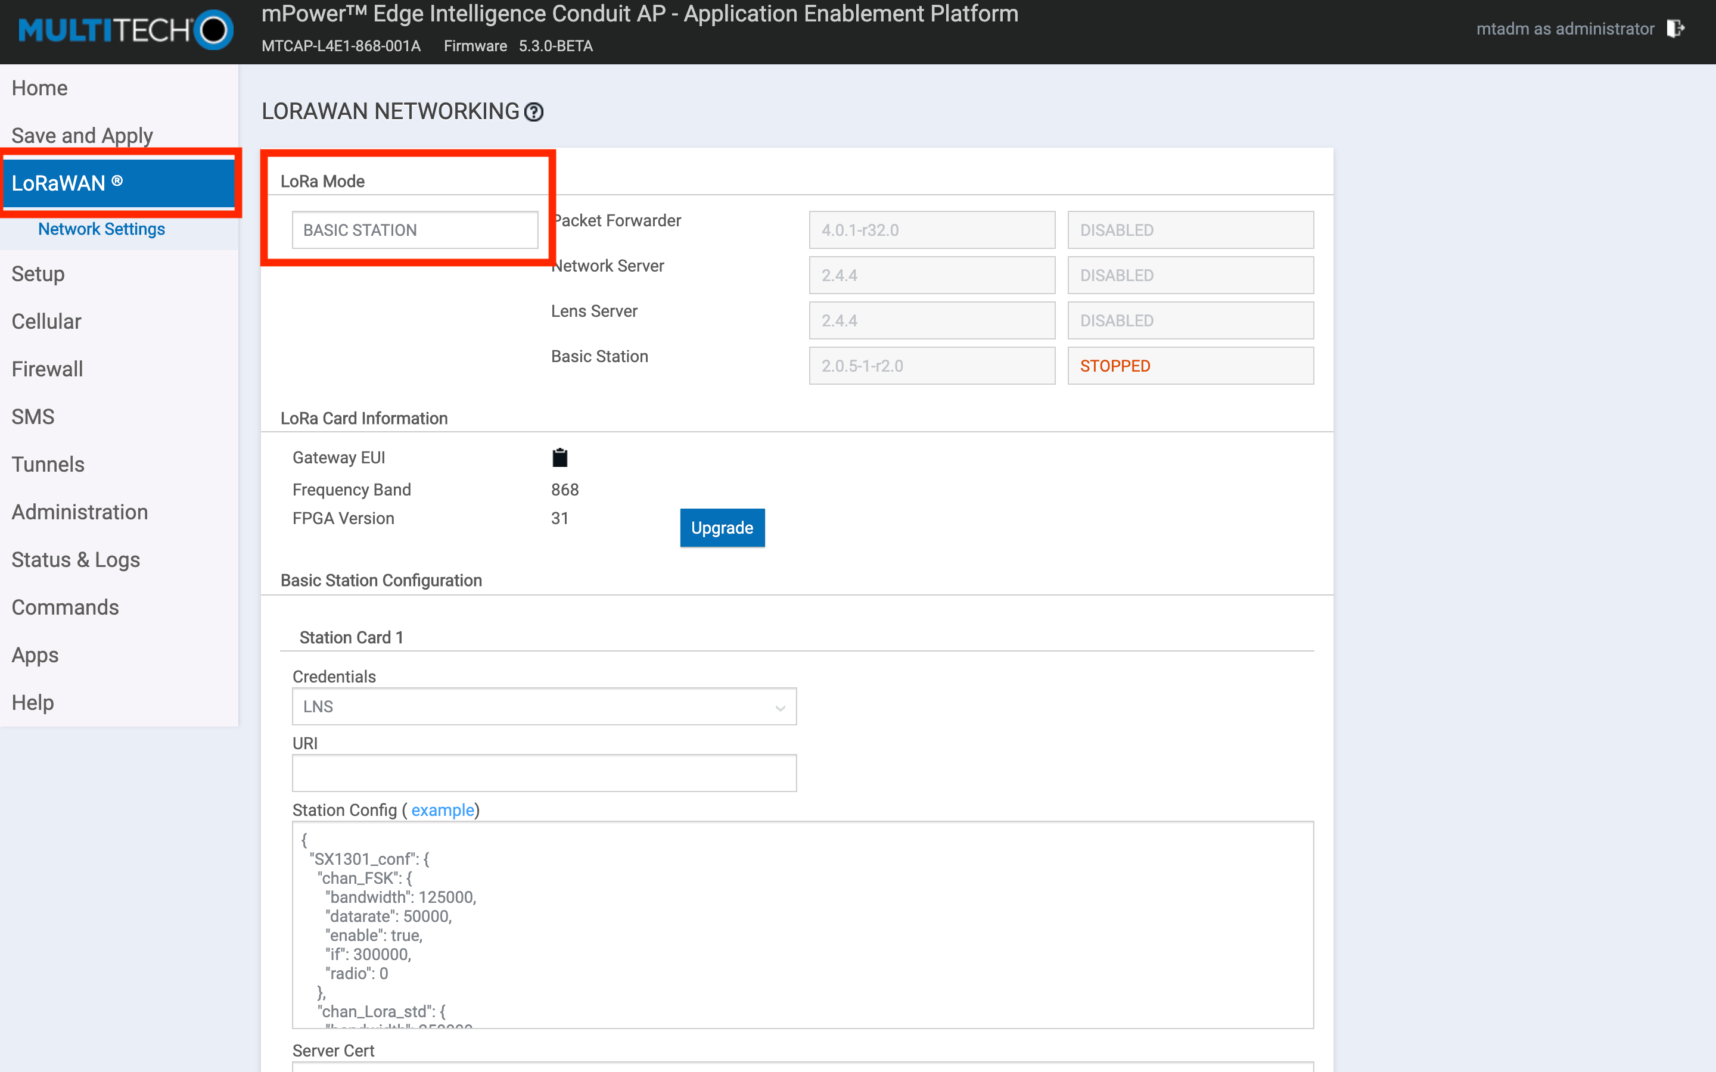The height and width of the screenshot is (1072, 1716).
Task: Open the Apps menu item
Action: coord(36,655)
